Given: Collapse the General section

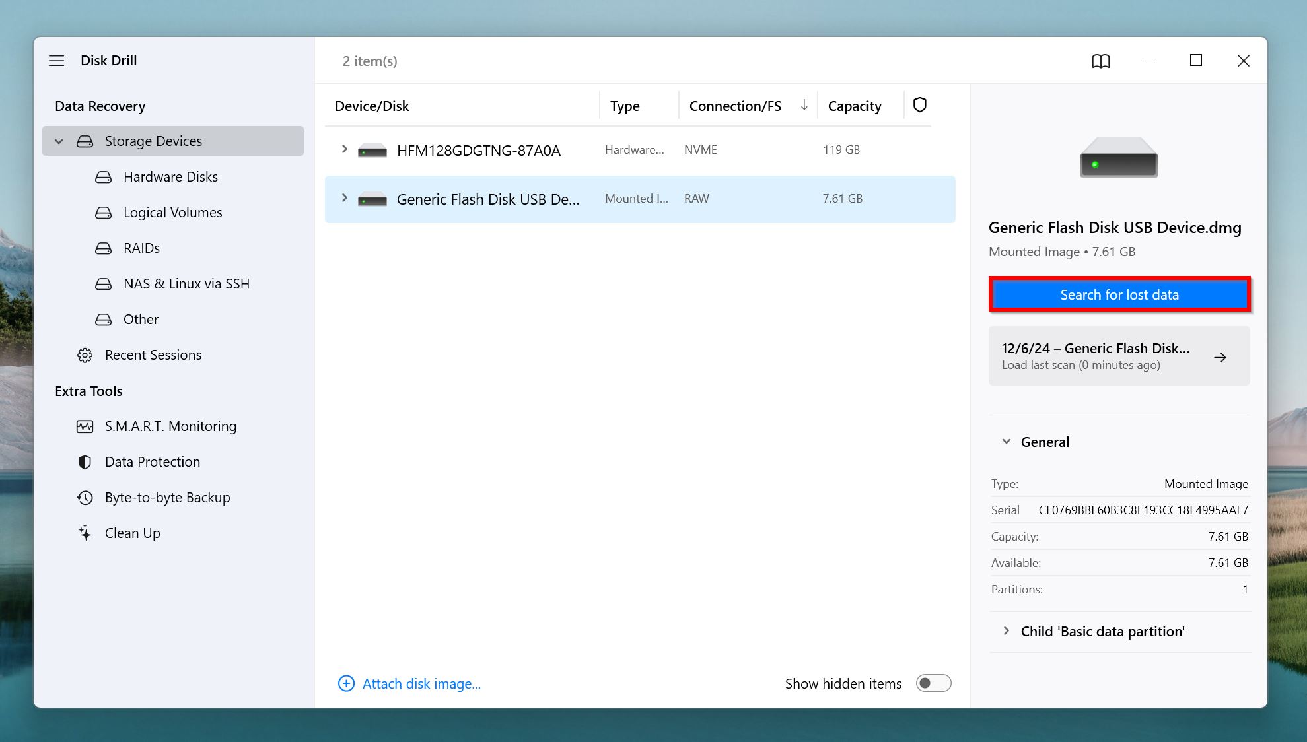Looking at the screenshot, I should 1007,440.
